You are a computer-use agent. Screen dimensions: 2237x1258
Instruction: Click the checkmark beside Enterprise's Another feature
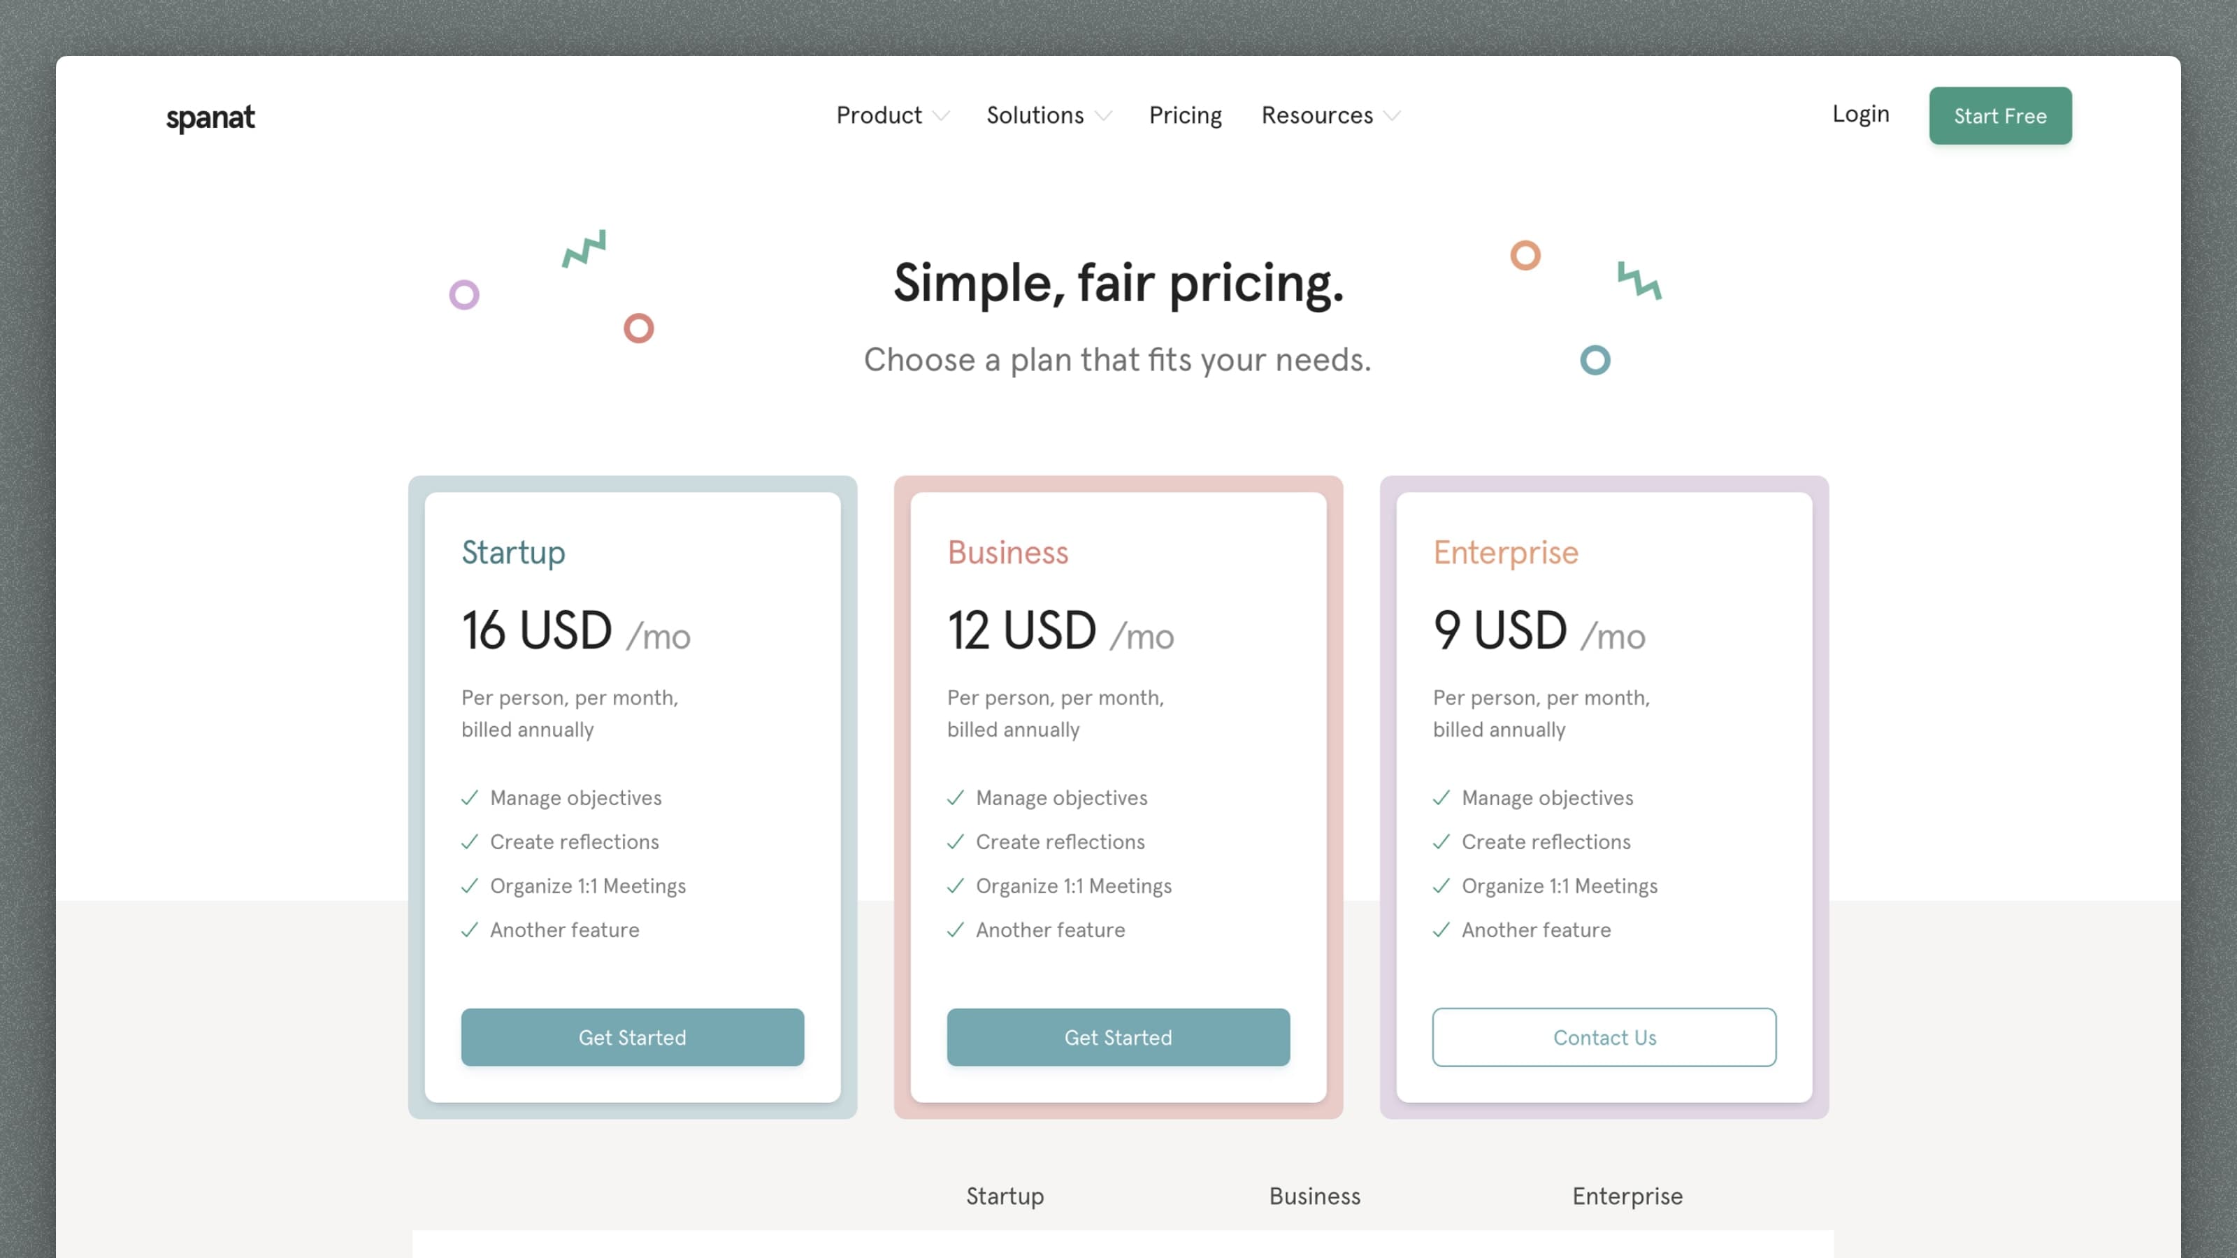[1441, 931]
